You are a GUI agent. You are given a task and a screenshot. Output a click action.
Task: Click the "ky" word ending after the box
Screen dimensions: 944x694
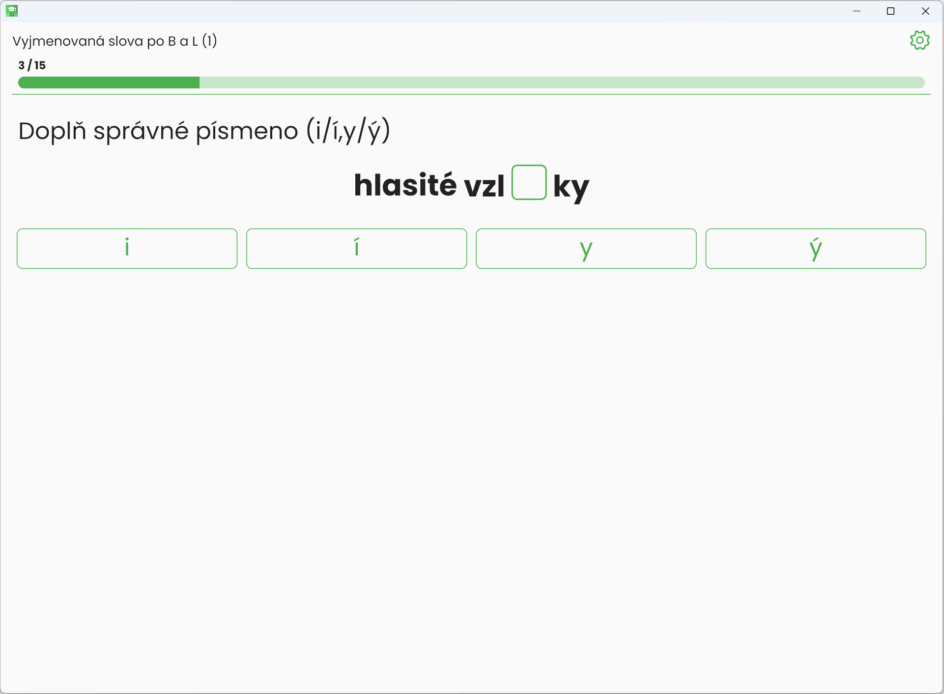click(571, 187)
